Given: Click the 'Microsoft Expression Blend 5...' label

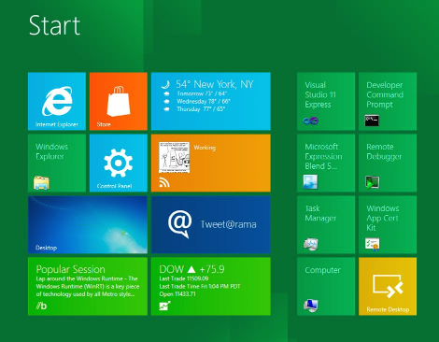Looking at the screenshot, I should (323, 156).
